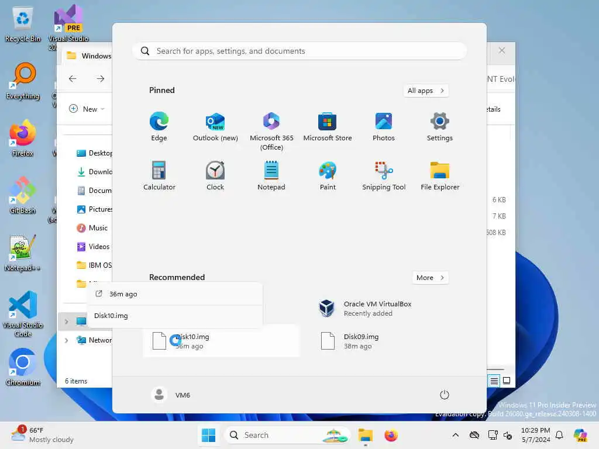Open File Explorer pinned app
The height and width of the screenshot is (449, 599).
(440, 175)
